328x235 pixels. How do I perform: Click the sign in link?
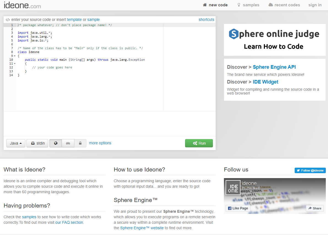[x=315, y=5]
